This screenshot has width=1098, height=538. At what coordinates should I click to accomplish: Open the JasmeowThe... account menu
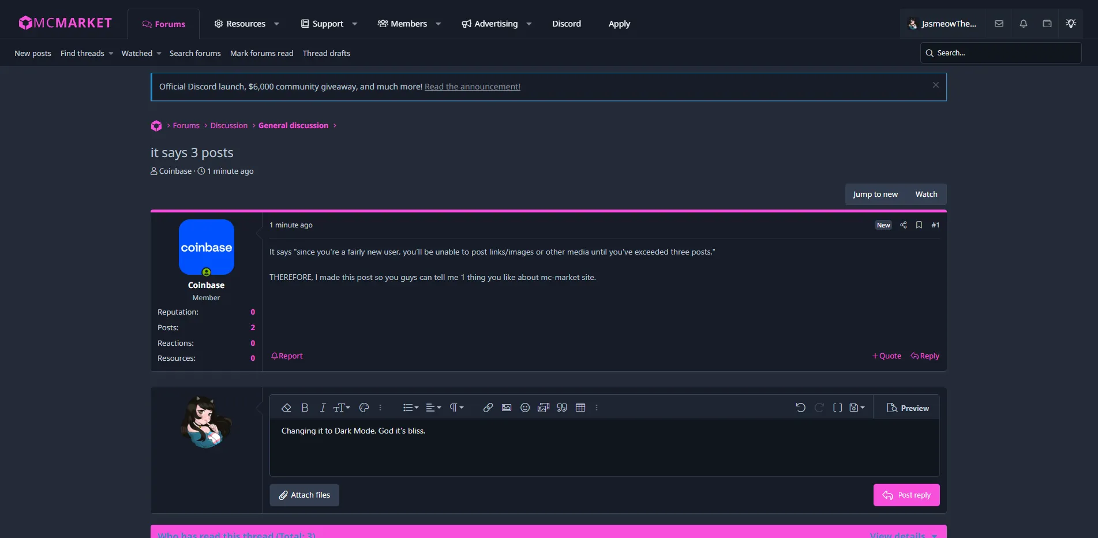click(x=942, y=24)
